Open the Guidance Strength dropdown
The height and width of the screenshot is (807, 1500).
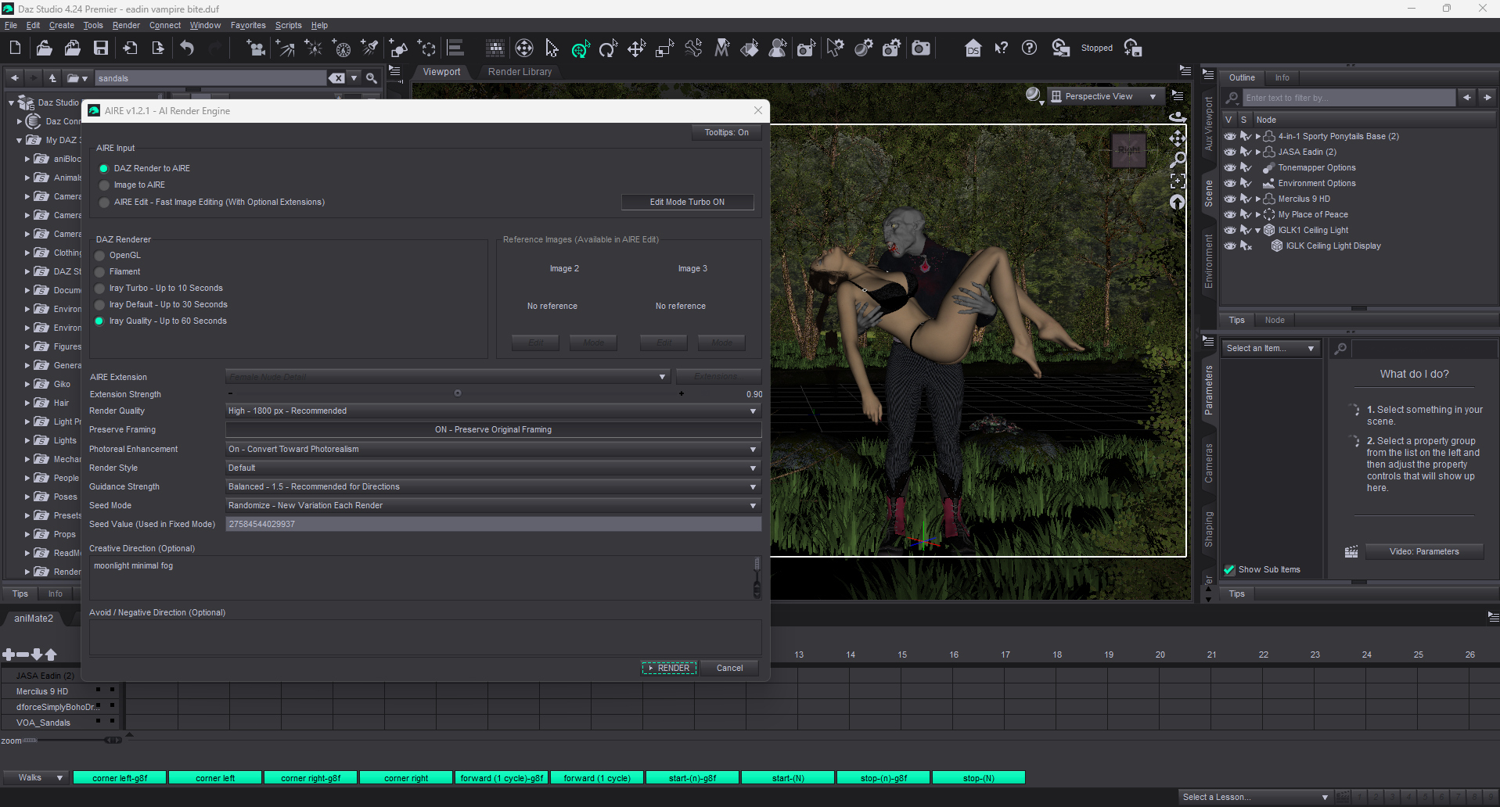tap(493, 486)
